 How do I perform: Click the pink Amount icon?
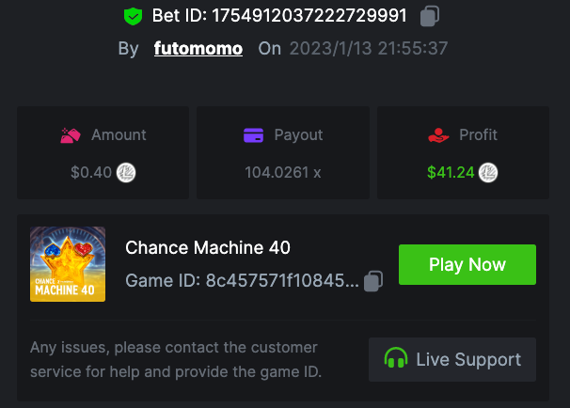pyautogui.click(x=70, y=135)
